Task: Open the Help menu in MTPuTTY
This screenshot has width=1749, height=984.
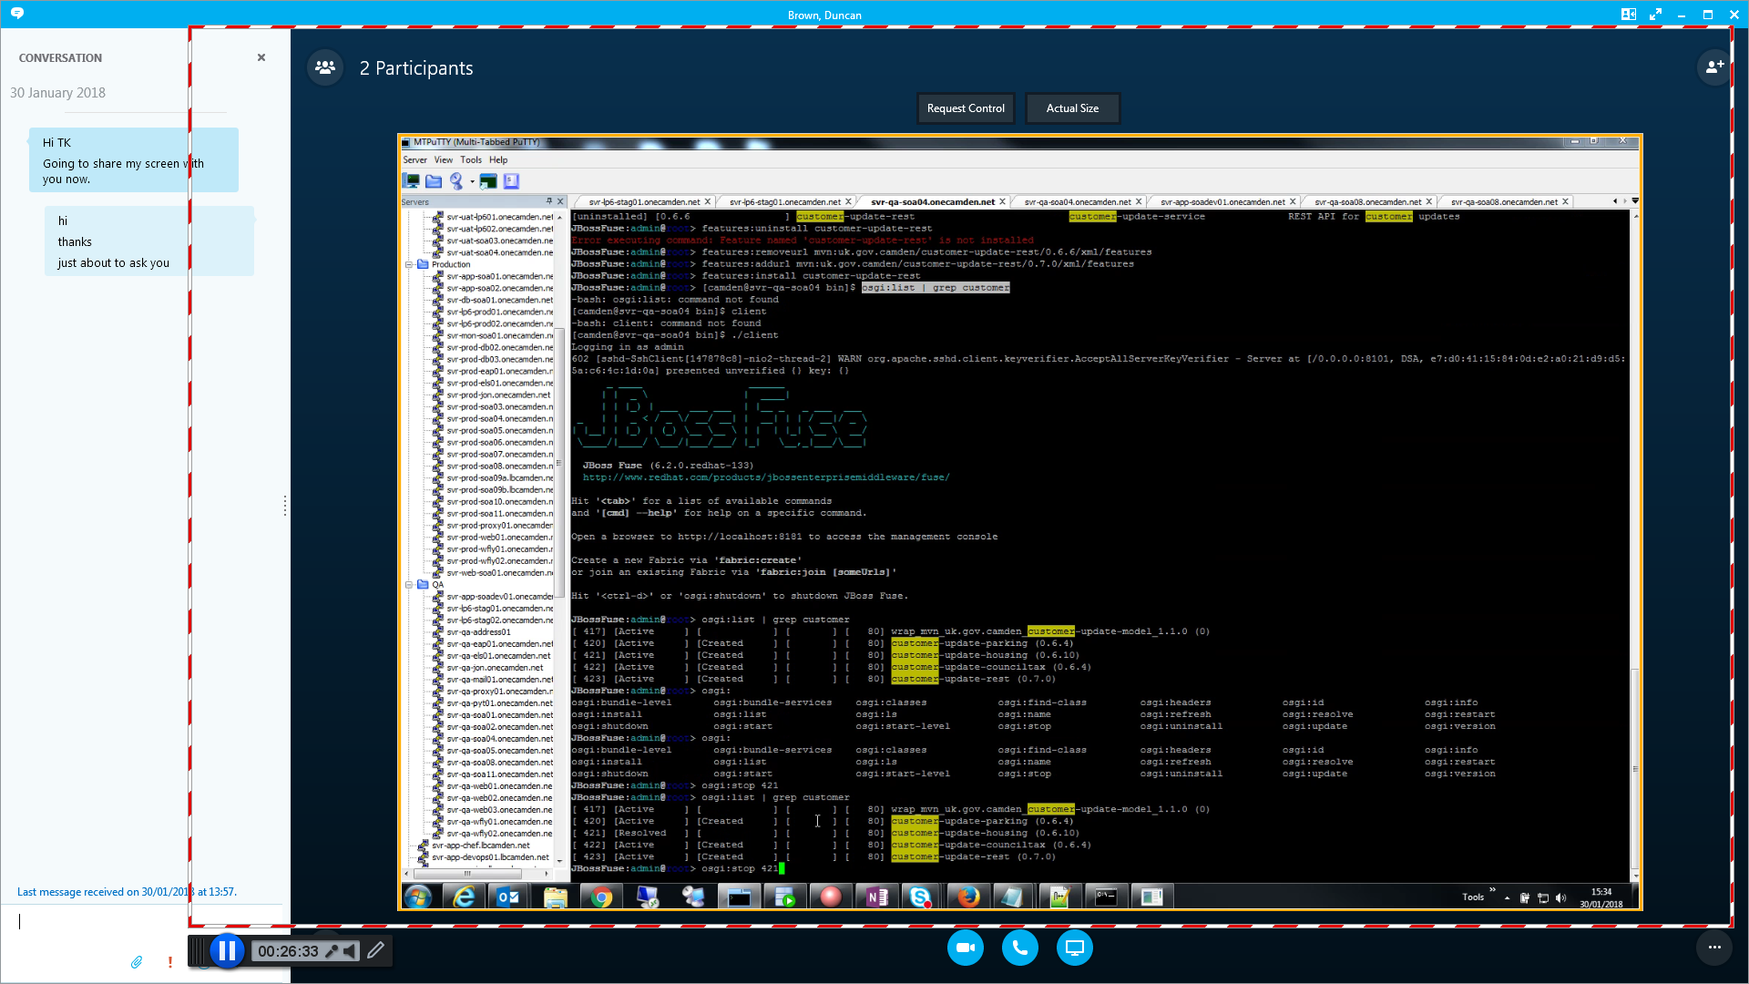Action: click(x=498, y=160)
